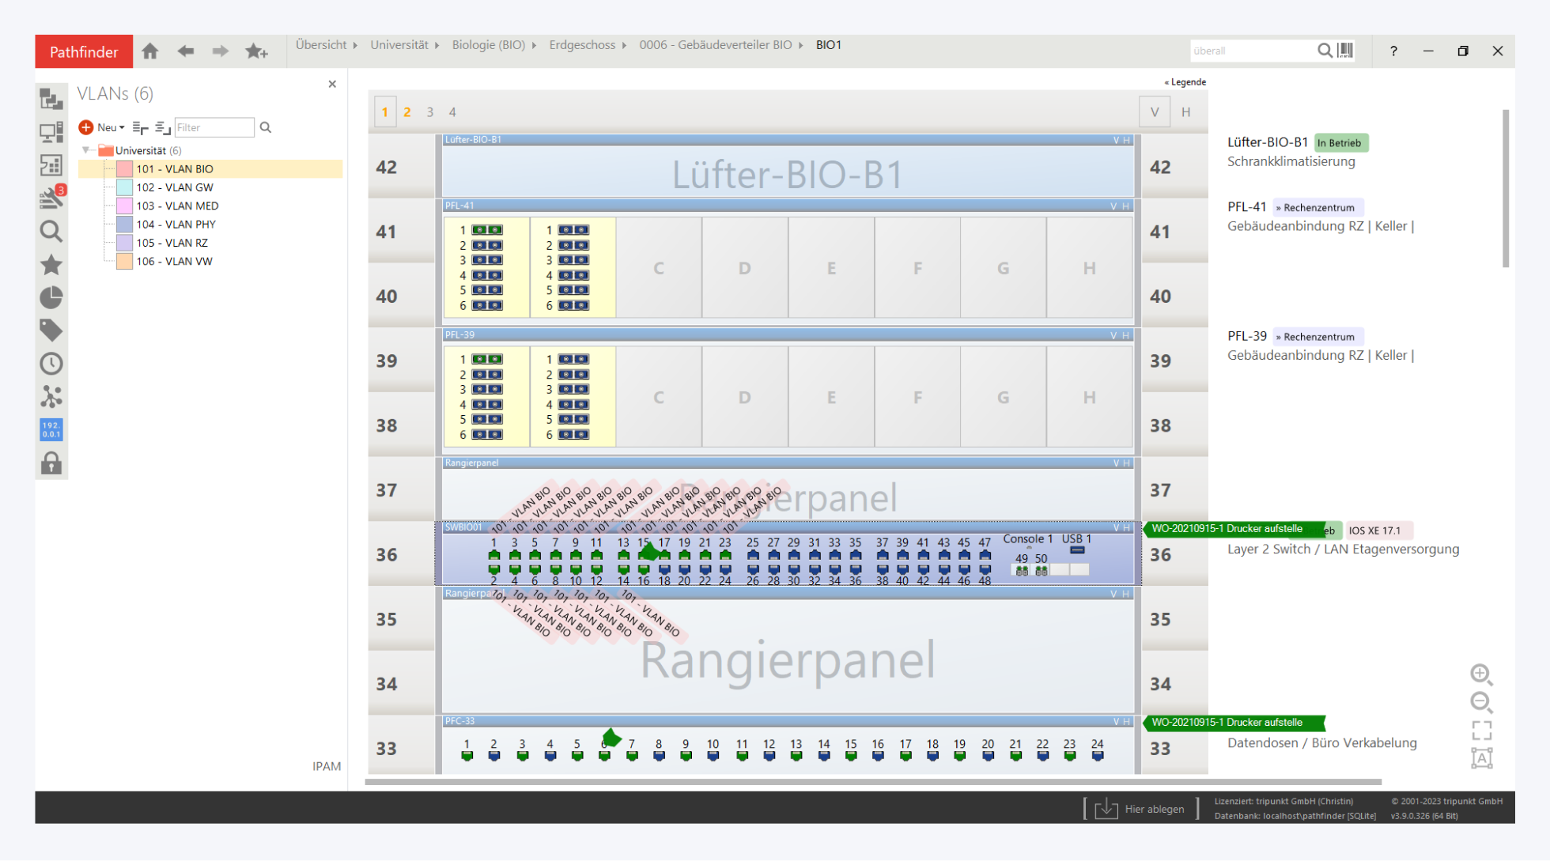Image resolution: width=1550 pixels, height=861 pixels.
Task: Click the barcode scanner icon
Action: (1345, 51)
